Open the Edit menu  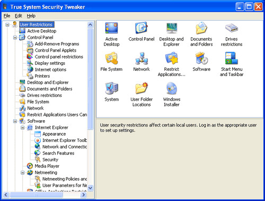(18, 16)
